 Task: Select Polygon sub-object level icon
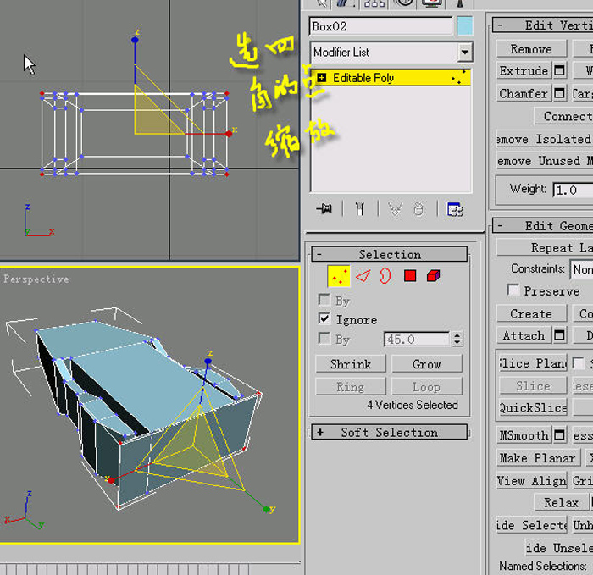point(410,276)
